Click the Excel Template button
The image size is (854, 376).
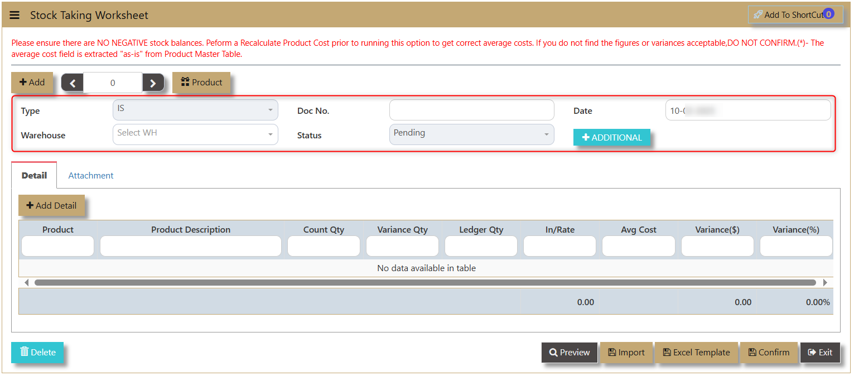tap(696, 353)
